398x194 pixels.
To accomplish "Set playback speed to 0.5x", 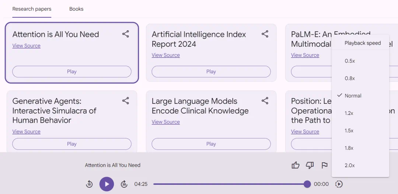I will coord(350,61).
